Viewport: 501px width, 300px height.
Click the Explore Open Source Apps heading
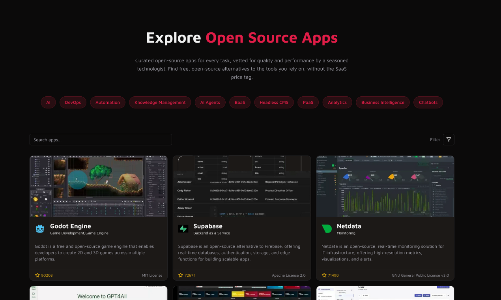pyautogui.click(x=242, y=37)
